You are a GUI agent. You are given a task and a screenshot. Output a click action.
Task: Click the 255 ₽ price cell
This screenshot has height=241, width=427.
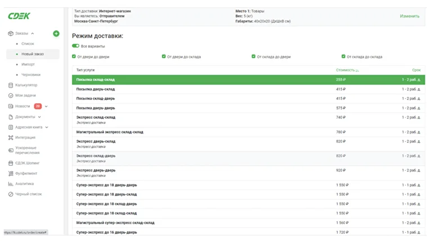pyautogui.click(x=340, y=80)
